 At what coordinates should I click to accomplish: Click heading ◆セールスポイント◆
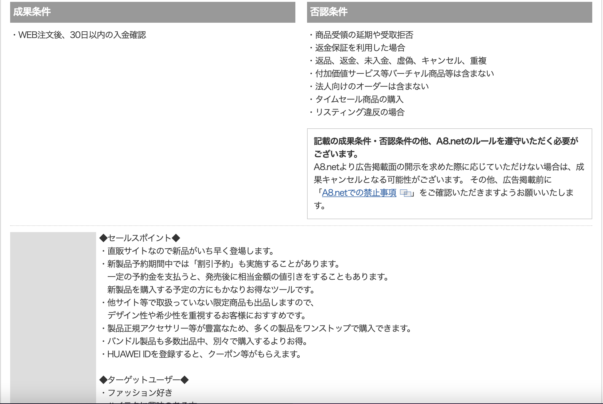pyautogui.click(x=140, y=238)
